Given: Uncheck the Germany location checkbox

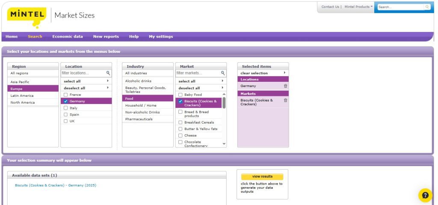Looking at the screenshot, I should pyautogui.click(x=65, y=101).
